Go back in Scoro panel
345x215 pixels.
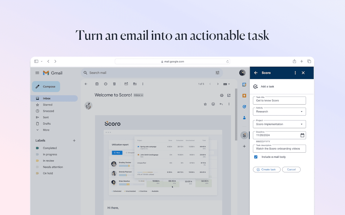256,73
